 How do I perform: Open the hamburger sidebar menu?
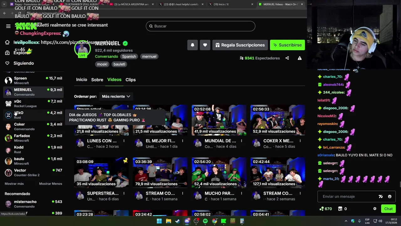tap(8, 26)
